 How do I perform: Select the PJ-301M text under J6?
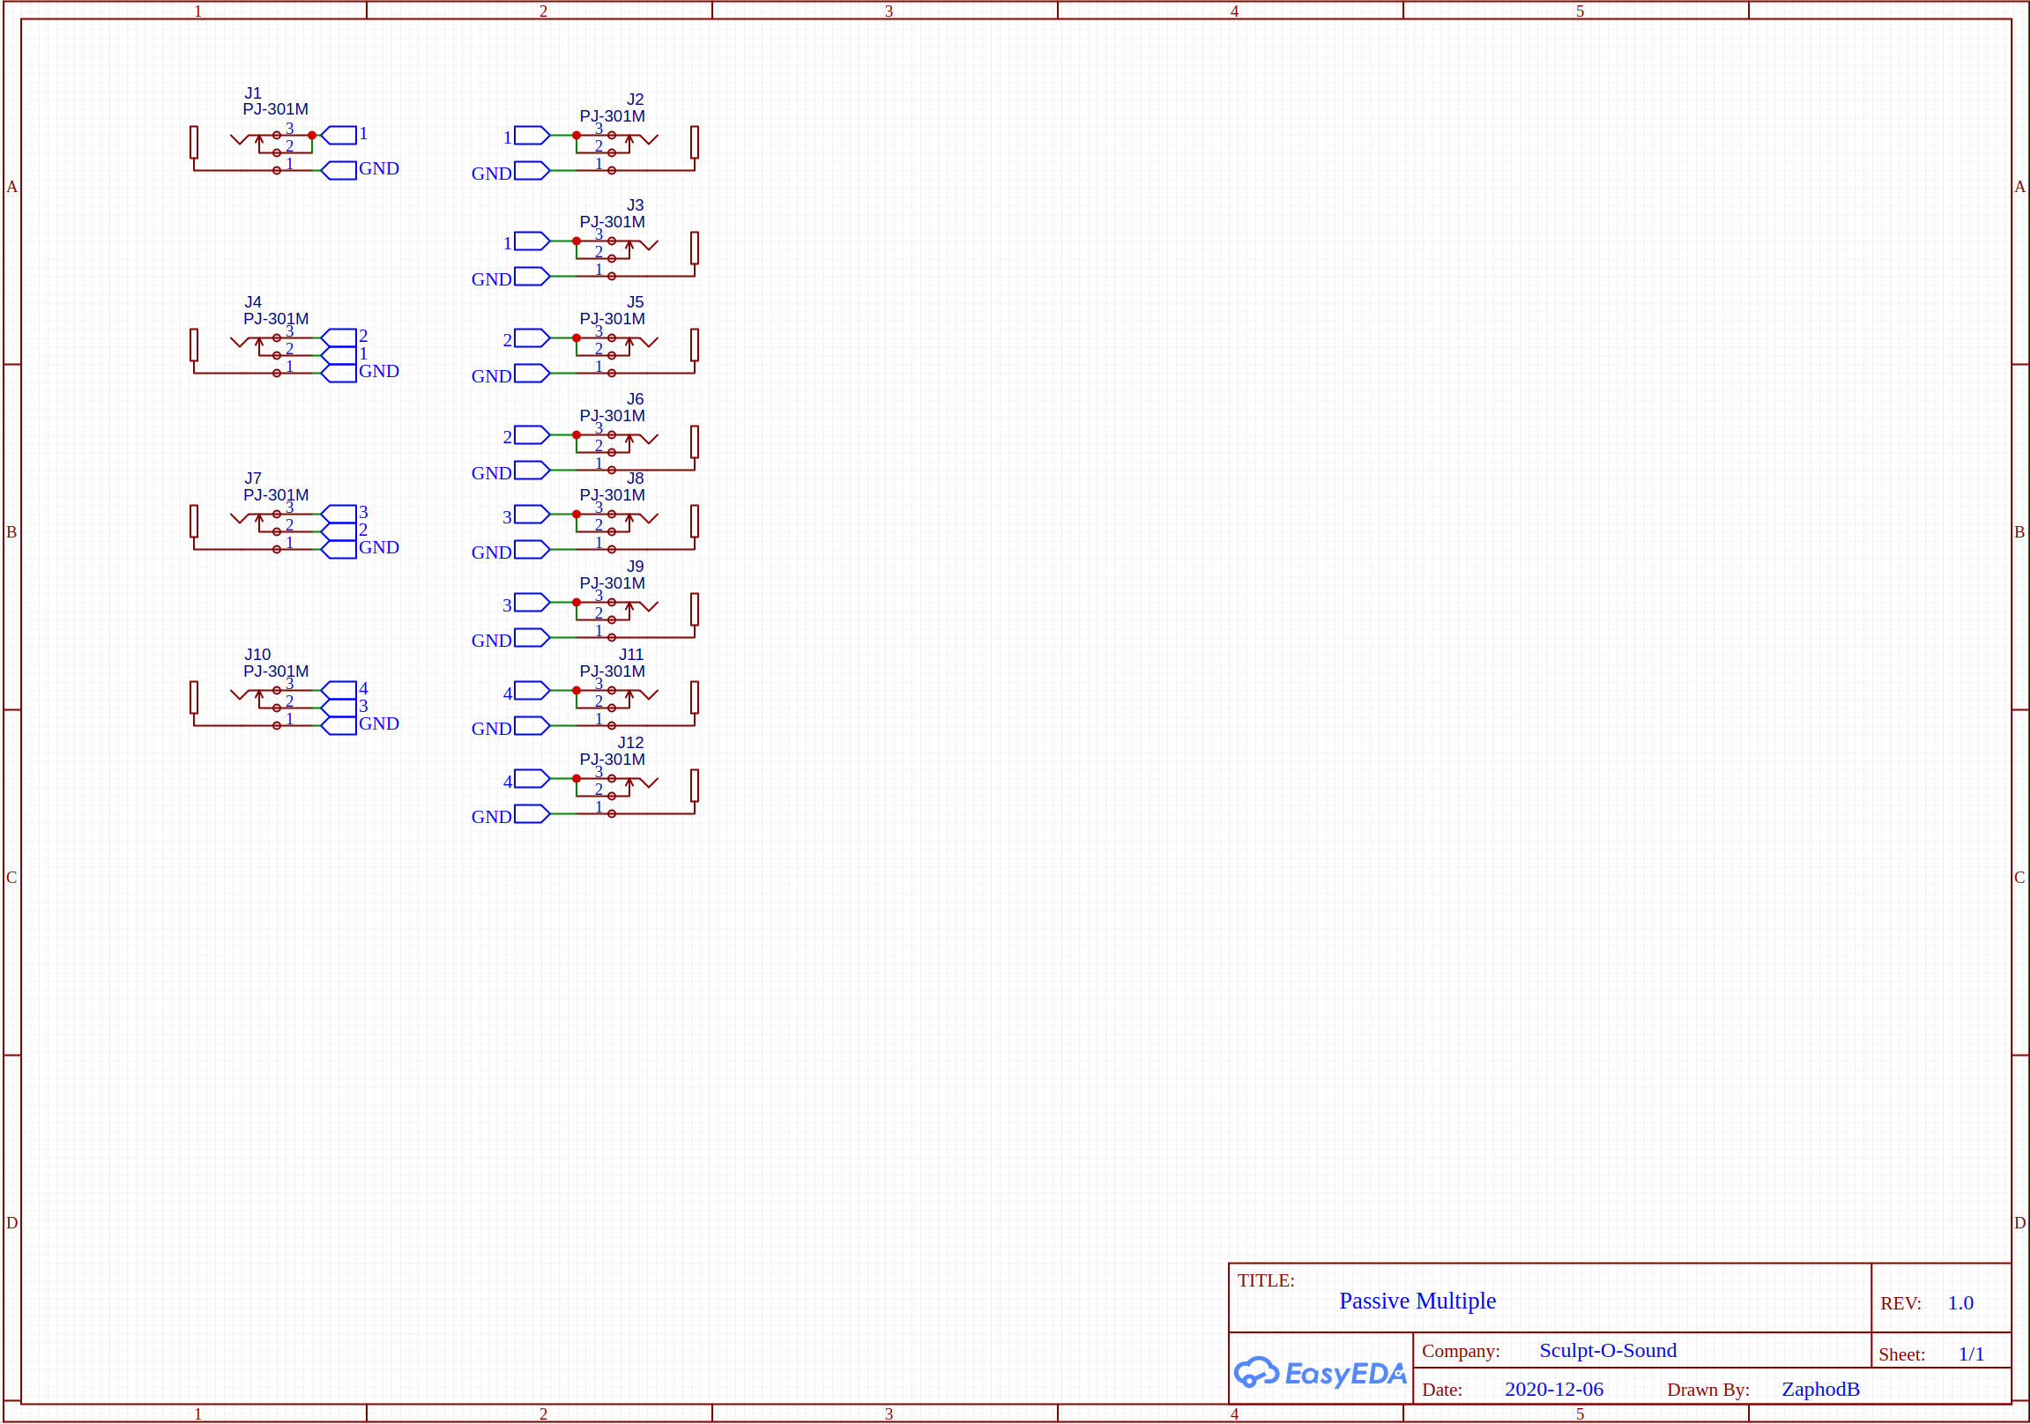click(x=612, y=416)
